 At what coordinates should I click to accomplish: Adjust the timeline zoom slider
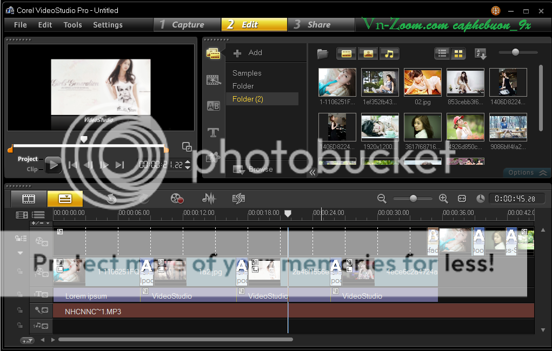[x=413, y=199]
